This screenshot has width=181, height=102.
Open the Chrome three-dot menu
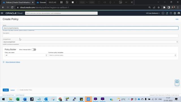pyautogui.click(x=178, y=7)
